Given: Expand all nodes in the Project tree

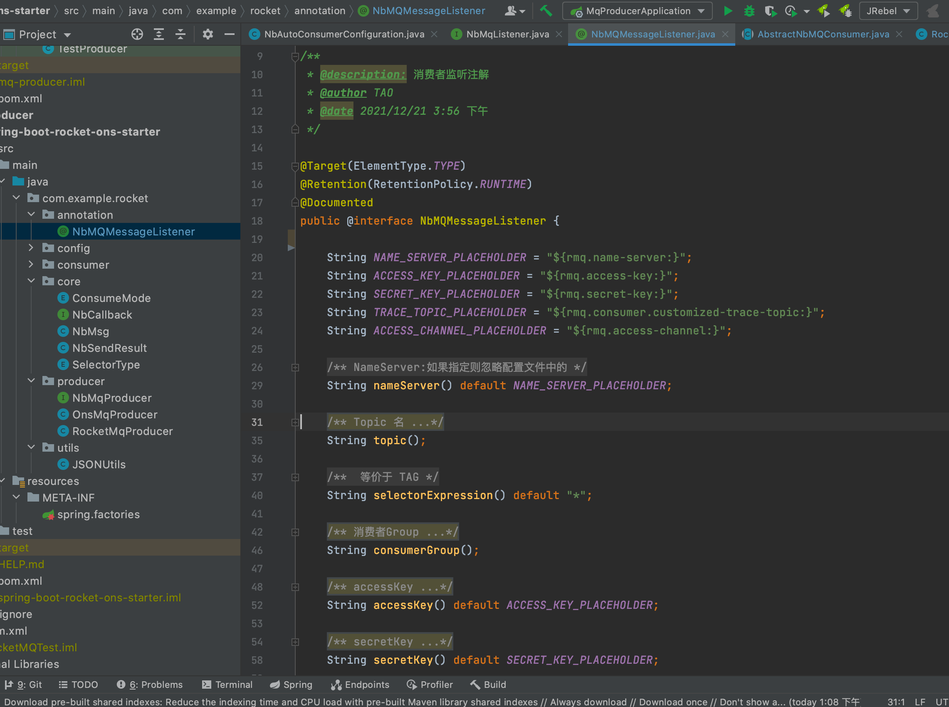Looking at the screenshot, I should click(x=159, y=34).
